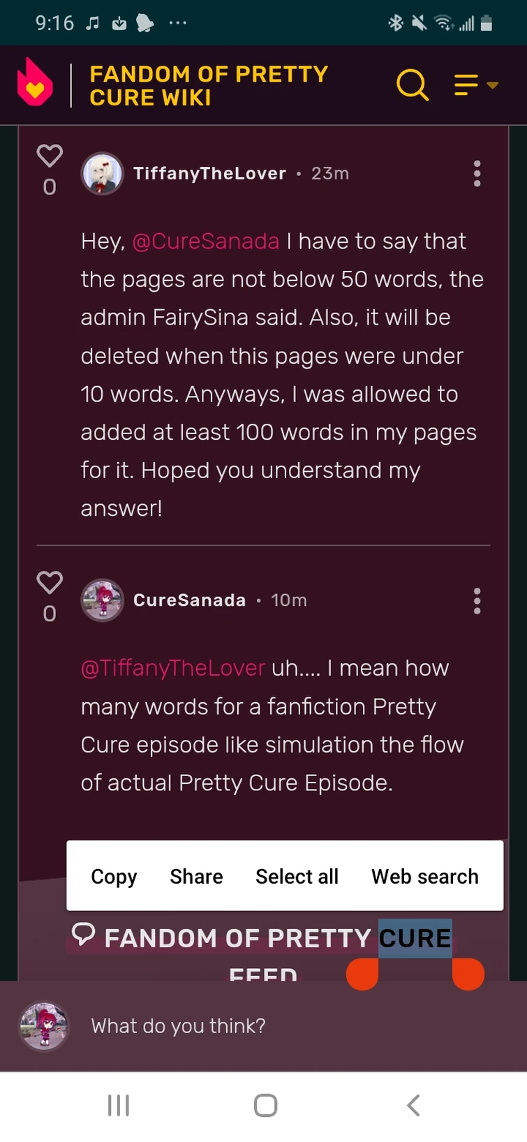The image size is (527, 1142).
Task: Toggle the like counter under TiffanyTheLover's post
Action: click(50, 187)
